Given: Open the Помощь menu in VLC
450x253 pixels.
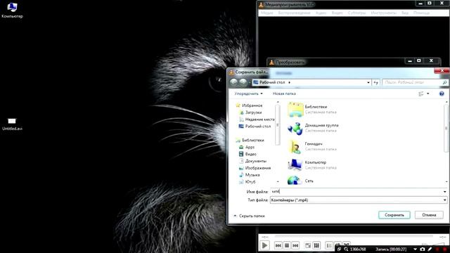Looking at the screenshot, I should tap(422, 13).
